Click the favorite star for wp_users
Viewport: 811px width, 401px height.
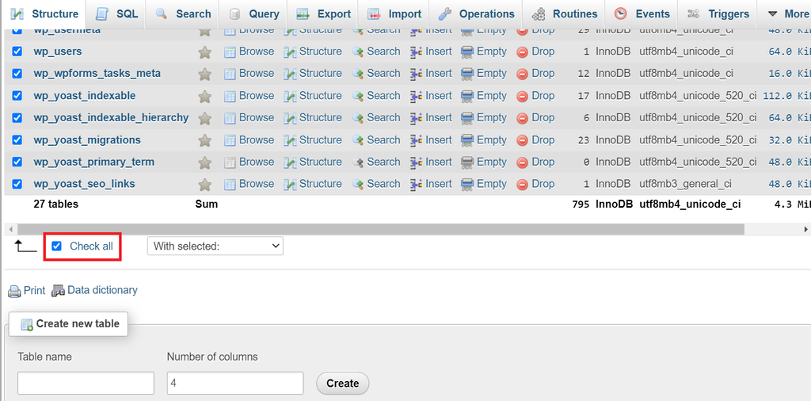204,52
